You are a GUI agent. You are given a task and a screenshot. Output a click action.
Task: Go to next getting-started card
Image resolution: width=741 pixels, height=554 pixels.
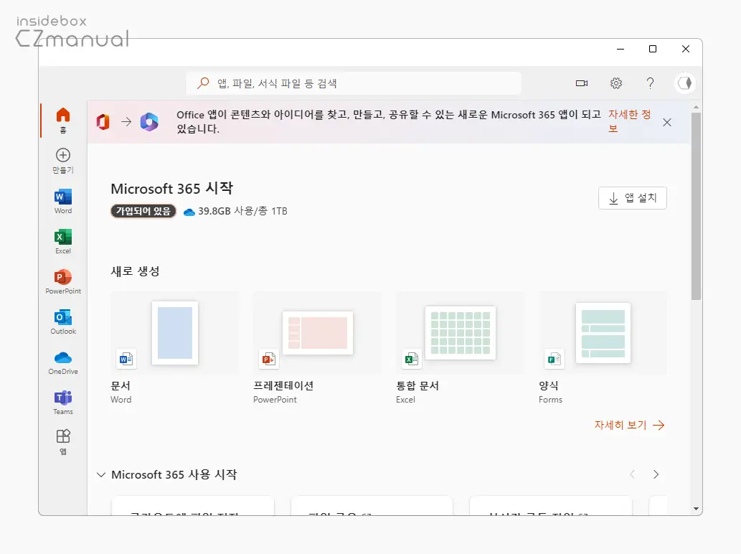coord(656,474)
